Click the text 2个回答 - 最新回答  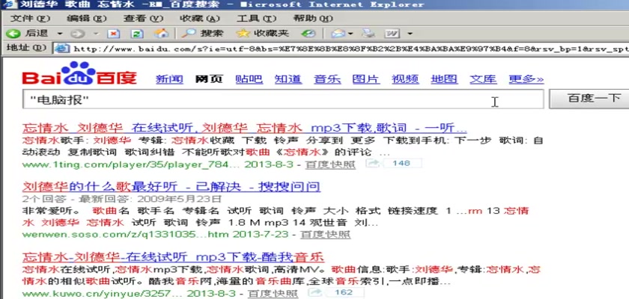(77, 199)
